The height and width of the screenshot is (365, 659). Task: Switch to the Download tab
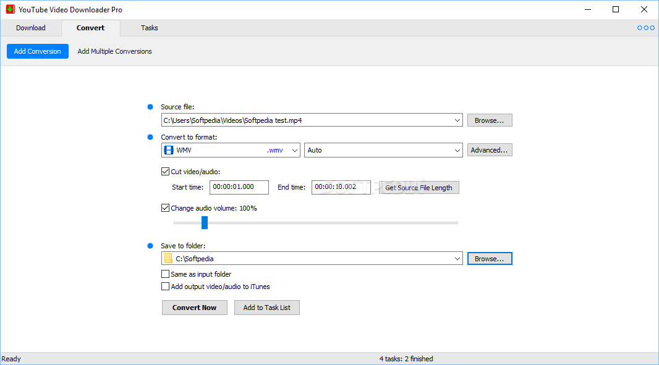pyautogui.click(x=31, y=28)
